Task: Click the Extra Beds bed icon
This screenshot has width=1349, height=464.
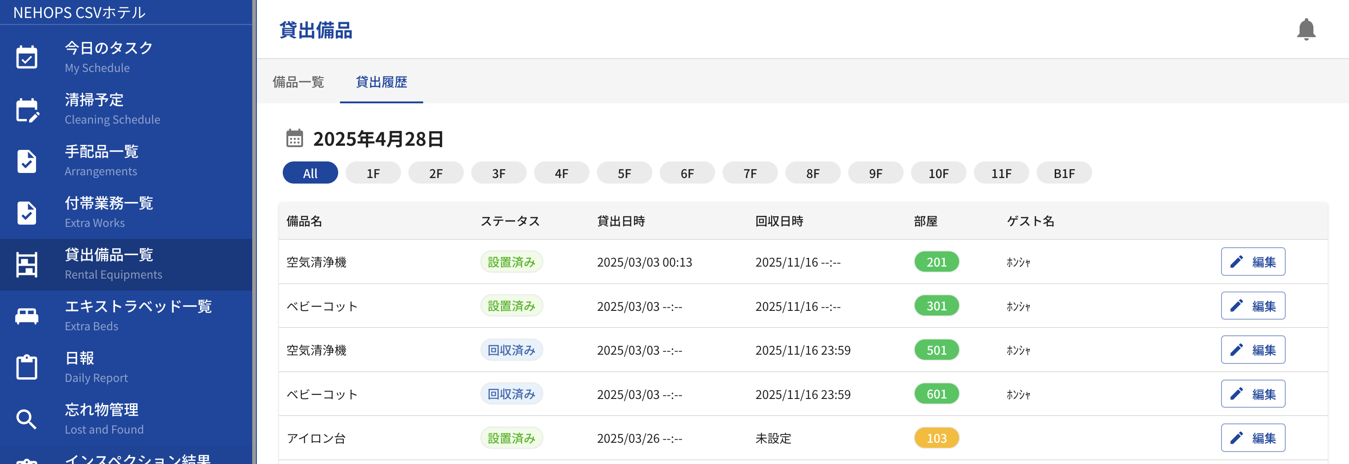Action: 27,316
